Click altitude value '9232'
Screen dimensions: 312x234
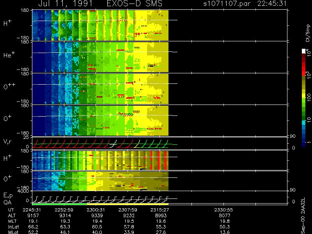tap(129, 216)
